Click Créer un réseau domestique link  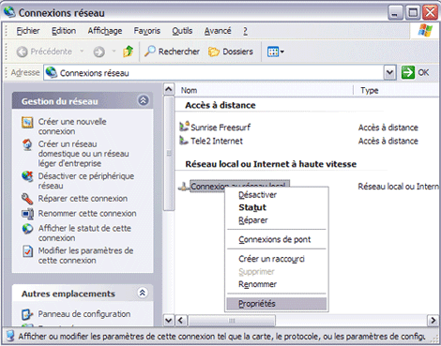[x=84, y=154]
